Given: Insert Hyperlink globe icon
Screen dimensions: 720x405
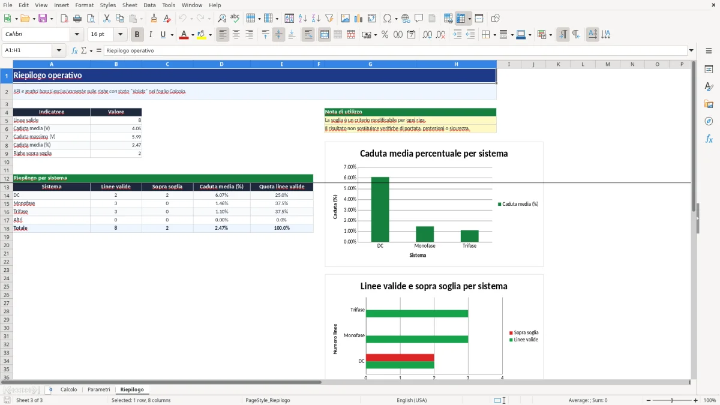Looking at the screenshot, I should click(x=406, y=19).
